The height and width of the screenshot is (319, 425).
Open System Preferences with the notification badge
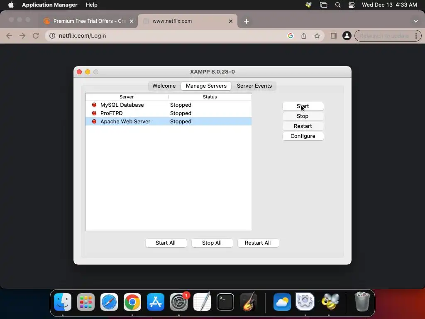179,302
